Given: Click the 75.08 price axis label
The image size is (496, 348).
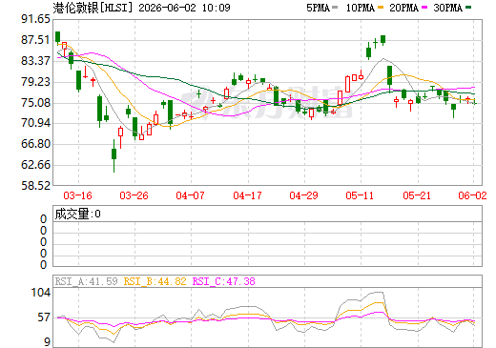Looking at the screenshot, I should pos(35,103).
